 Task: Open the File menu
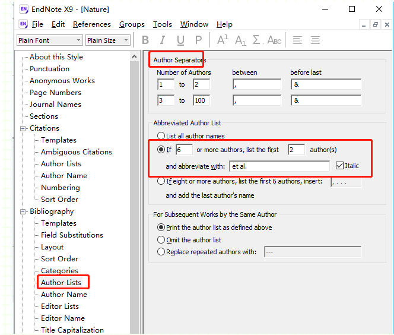37,24
